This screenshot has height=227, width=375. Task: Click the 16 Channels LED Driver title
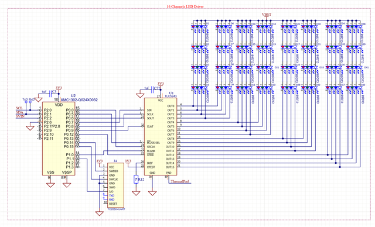point(185,6)
